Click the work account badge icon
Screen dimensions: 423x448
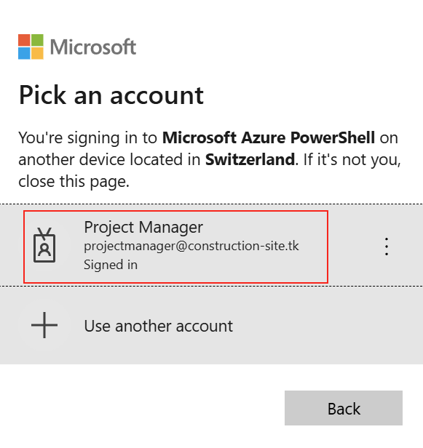44,245
